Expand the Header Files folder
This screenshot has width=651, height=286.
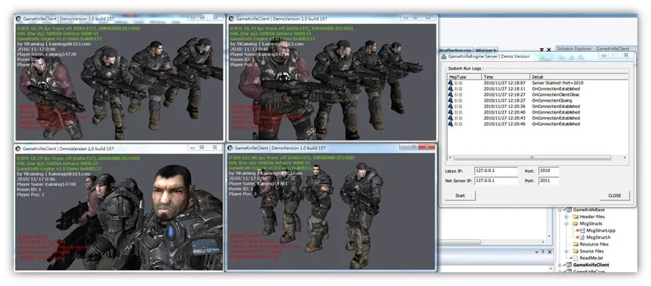click(566, 217)
